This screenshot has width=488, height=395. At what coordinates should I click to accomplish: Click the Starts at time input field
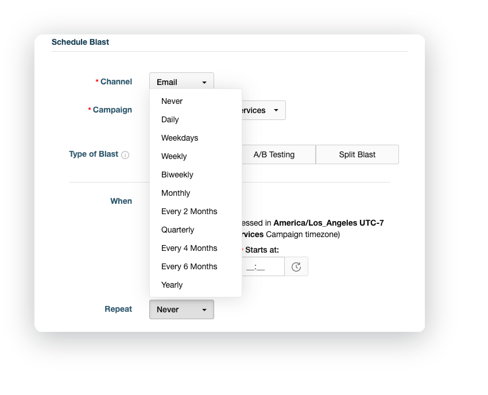pyautogui.click(x=263, y=266)
